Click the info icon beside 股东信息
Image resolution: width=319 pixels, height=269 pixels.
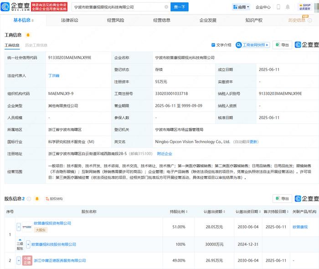(x=29, y=199)
